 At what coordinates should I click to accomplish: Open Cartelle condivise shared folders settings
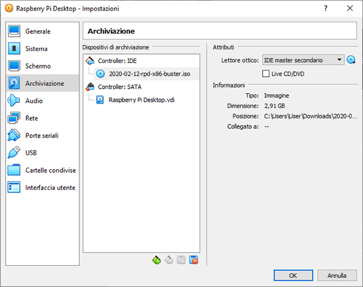click(x=50, y=170)
